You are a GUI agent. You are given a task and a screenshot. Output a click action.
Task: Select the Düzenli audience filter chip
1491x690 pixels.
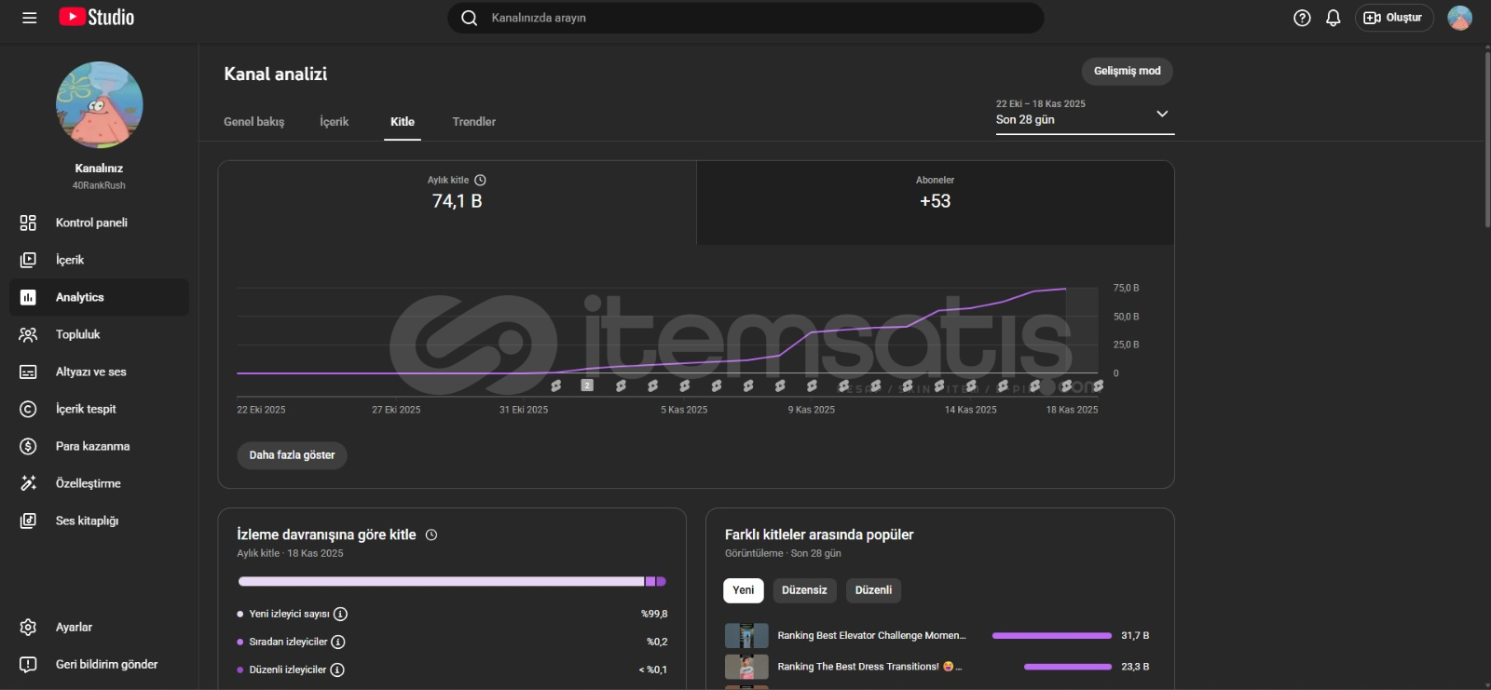873,590
